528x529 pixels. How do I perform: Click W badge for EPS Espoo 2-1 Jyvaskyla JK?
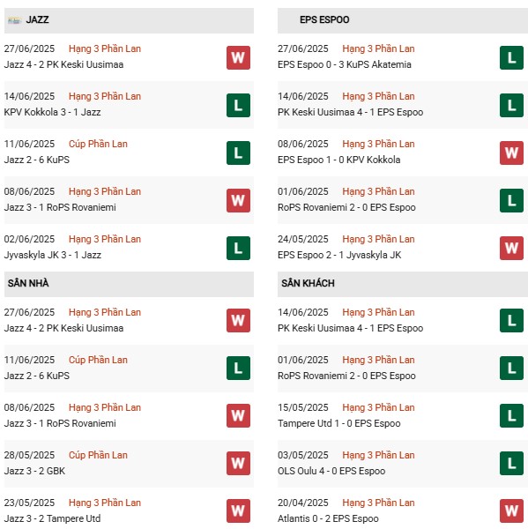[511, 248]
